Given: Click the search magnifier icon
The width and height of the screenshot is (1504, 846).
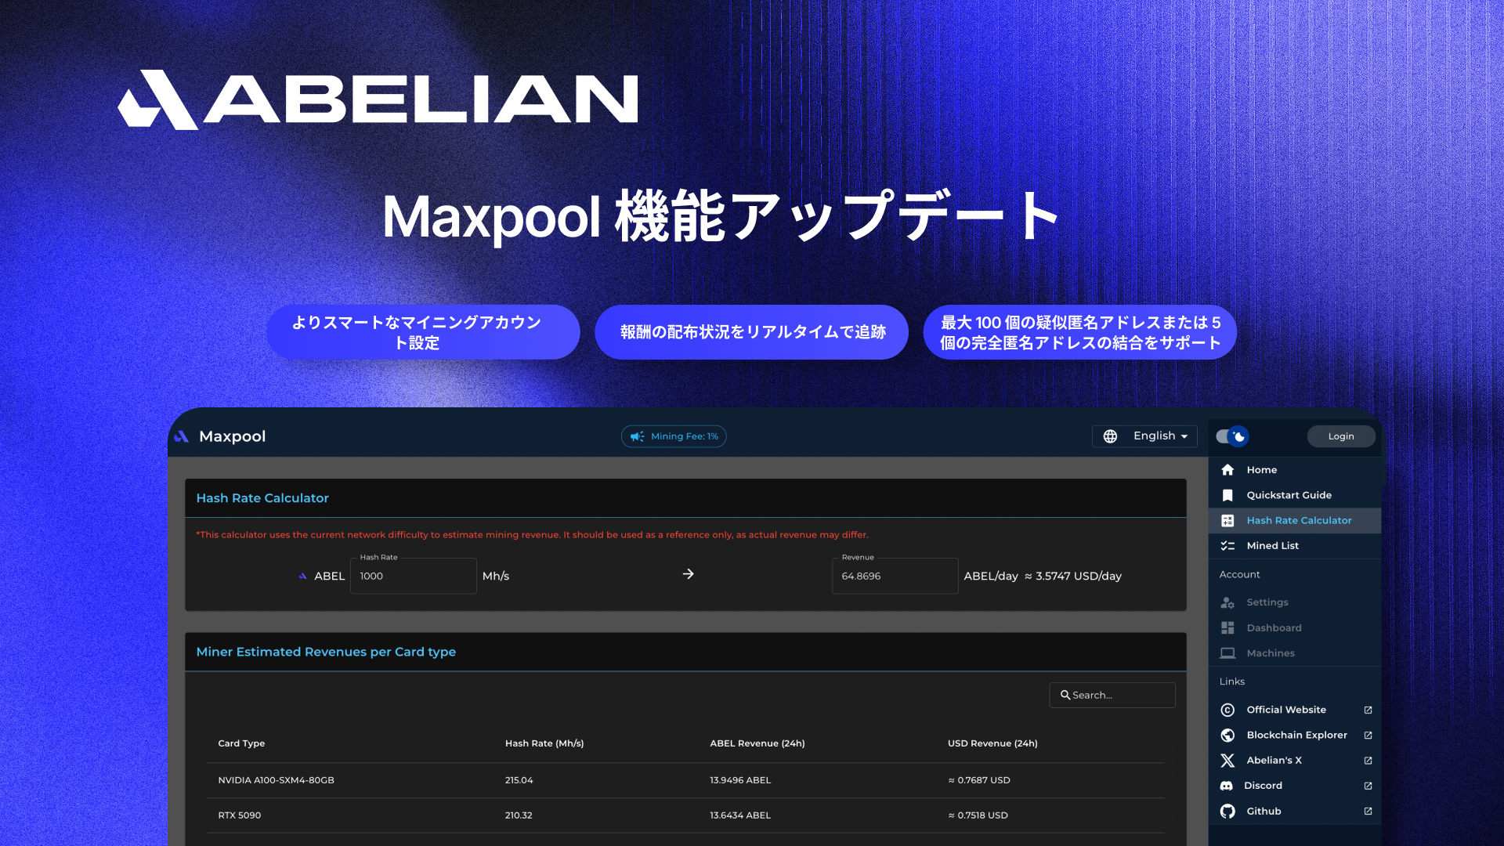Looking at the screenshot, I should click(1065, 695).
